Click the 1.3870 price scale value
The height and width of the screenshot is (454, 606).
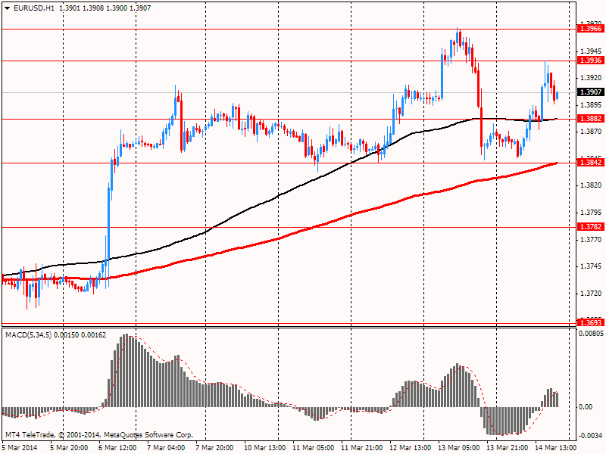[x=592, y=132]
